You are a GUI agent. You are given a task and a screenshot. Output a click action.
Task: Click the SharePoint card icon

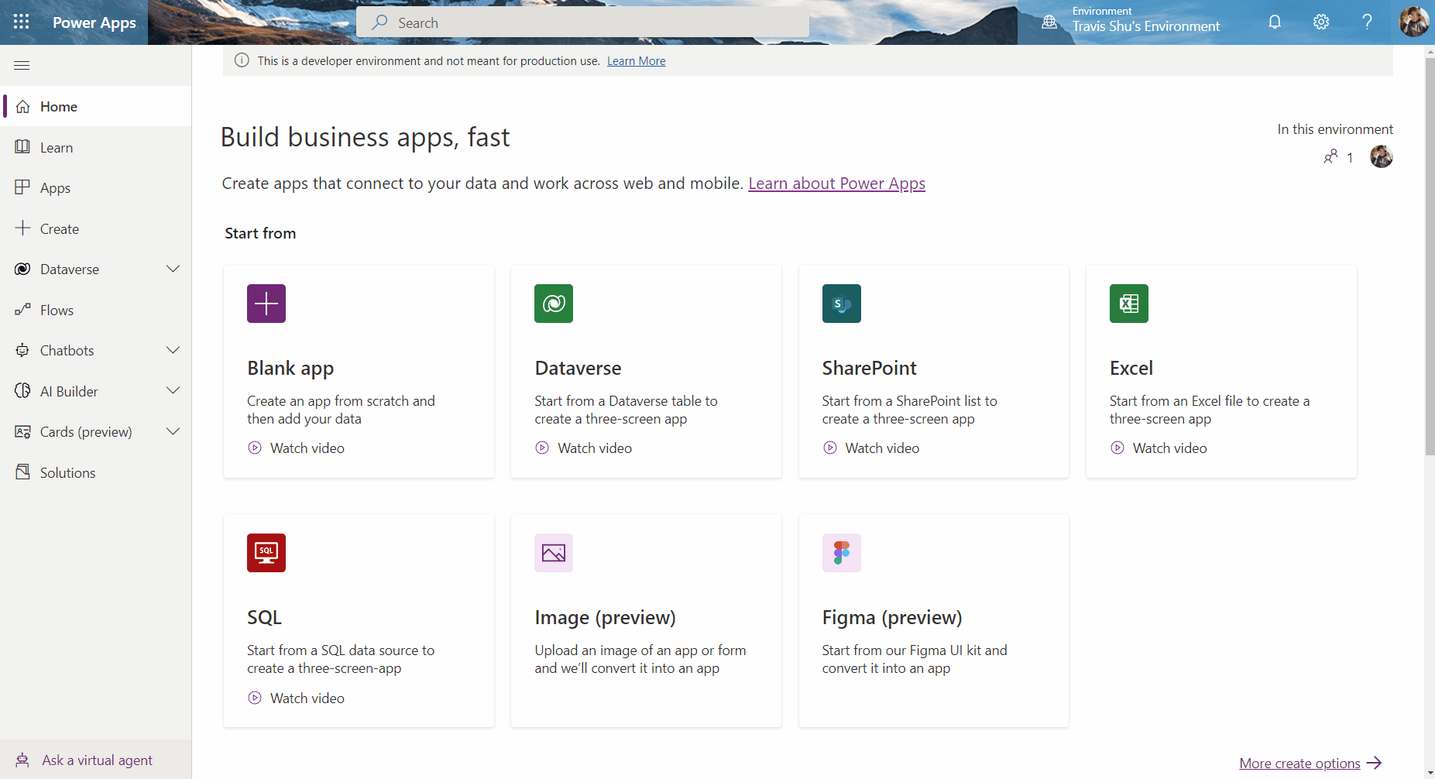pyautogui.click(x=841, y=304)
